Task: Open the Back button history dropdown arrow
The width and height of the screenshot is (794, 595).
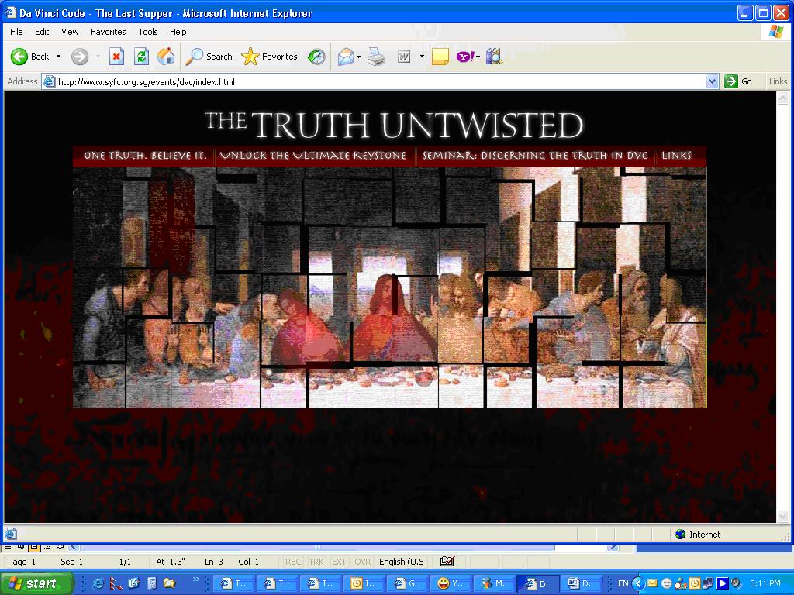Action: click(x=58, y=57)
